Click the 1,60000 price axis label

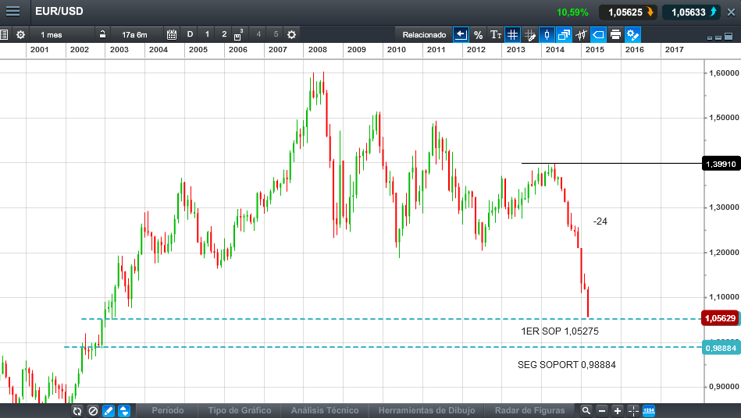coord(724,73)
